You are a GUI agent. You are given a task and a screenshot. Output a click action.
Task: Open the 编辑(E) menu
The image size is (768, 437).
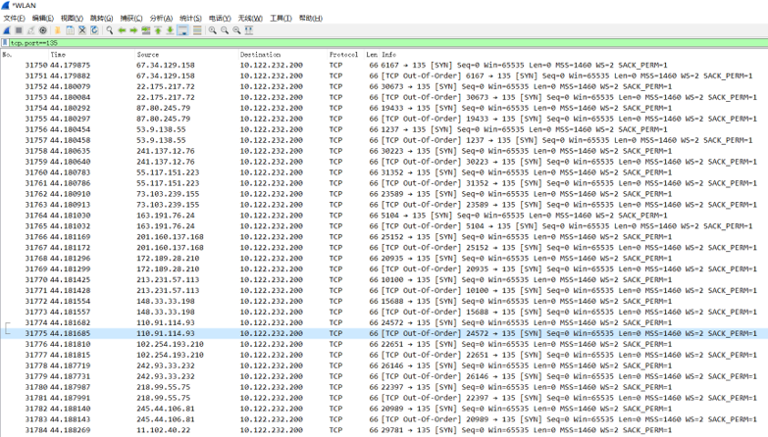(42, 18)
